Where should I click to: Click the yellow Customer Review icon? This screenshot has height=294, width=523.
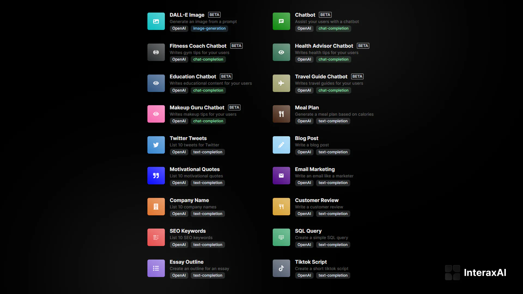coord(281,207)
